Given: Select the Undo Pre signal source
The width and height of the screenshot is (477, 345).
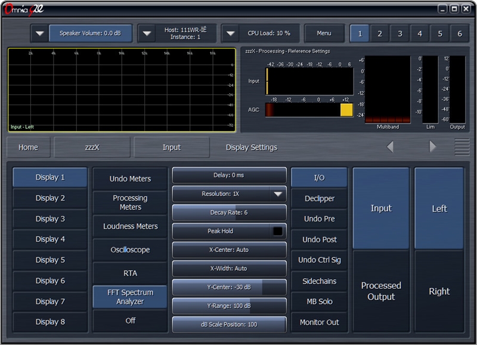Looking at the screenshot, I should point(319,219).
